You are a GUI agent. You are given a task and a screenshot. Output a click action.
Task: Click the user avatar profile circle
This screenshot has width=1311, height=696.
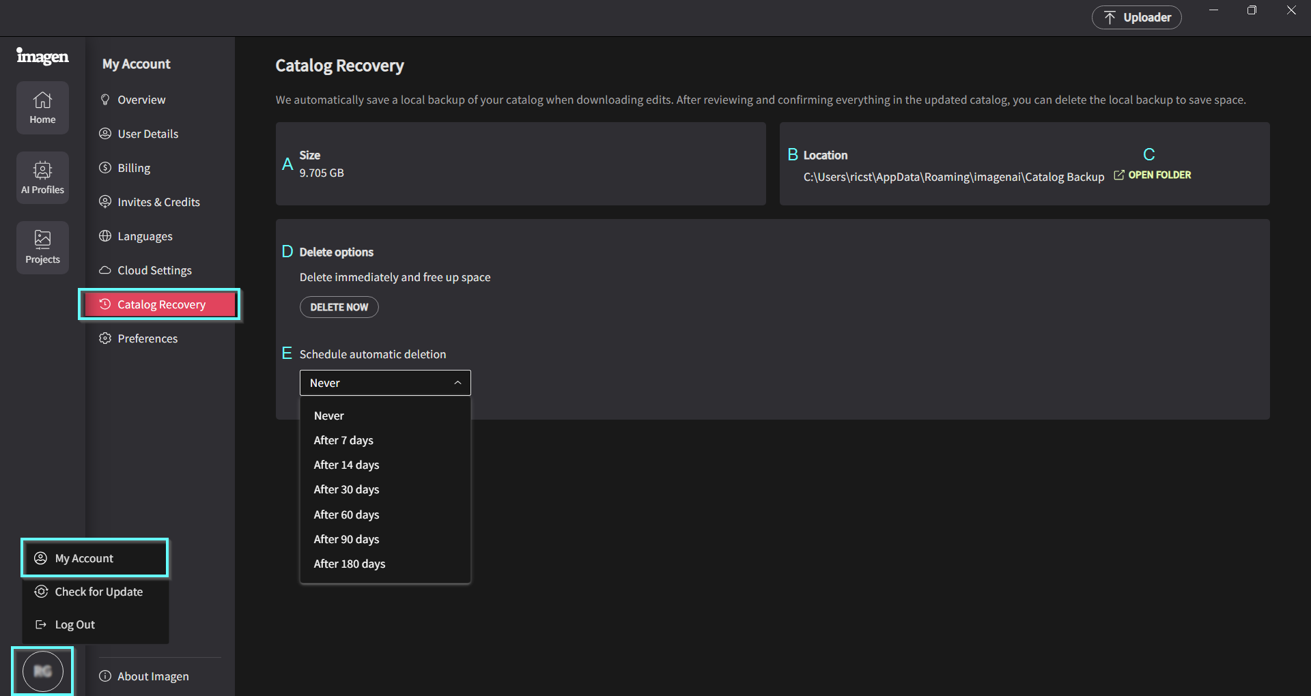pos(42,671)
